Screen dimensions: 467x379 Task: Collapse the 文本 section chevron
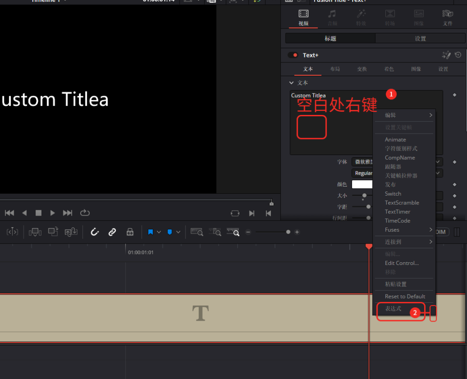(291, 83)
